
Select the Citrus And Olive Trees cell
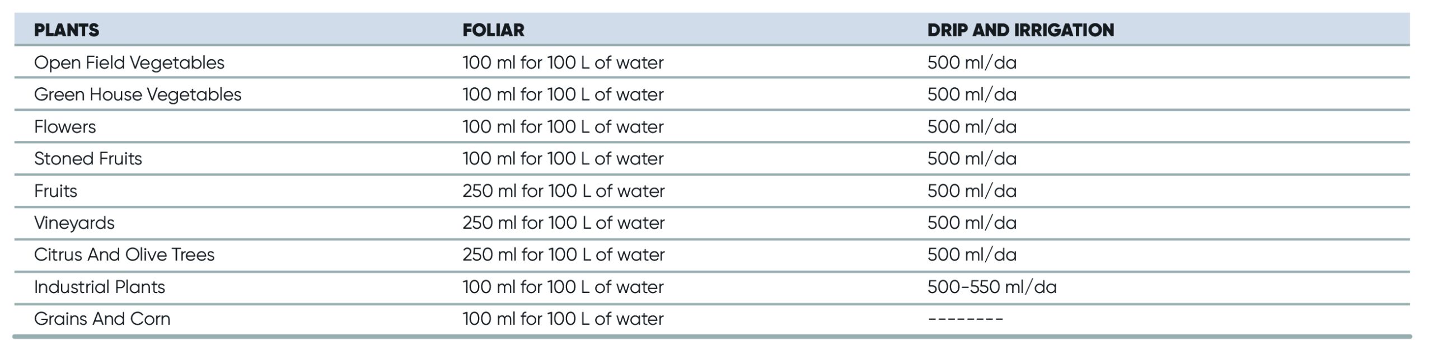(124, 255)
